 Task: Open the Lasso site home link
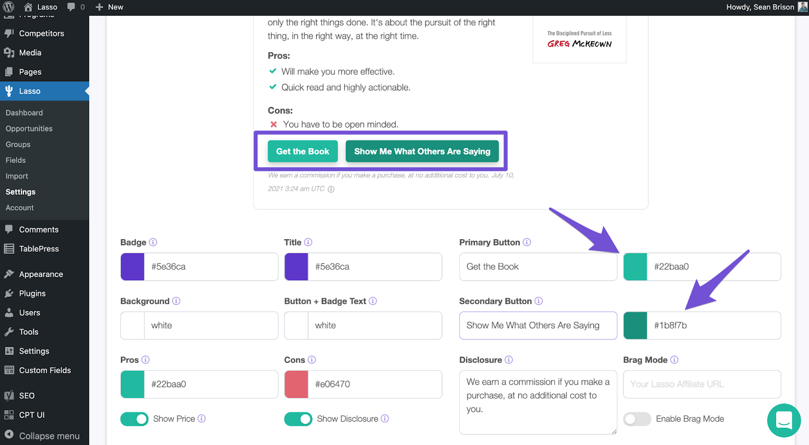[x=40, y=7]
